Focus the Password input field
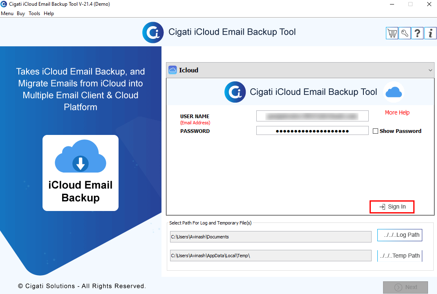Viewport: 437px width, 294px height. (x=312, y=131)
